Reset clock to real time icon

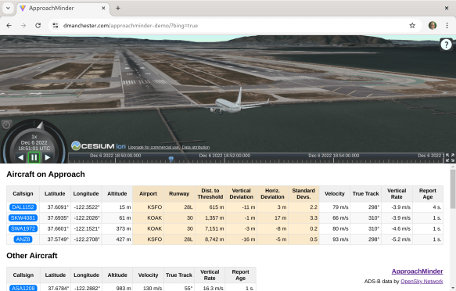click(6, 125)
